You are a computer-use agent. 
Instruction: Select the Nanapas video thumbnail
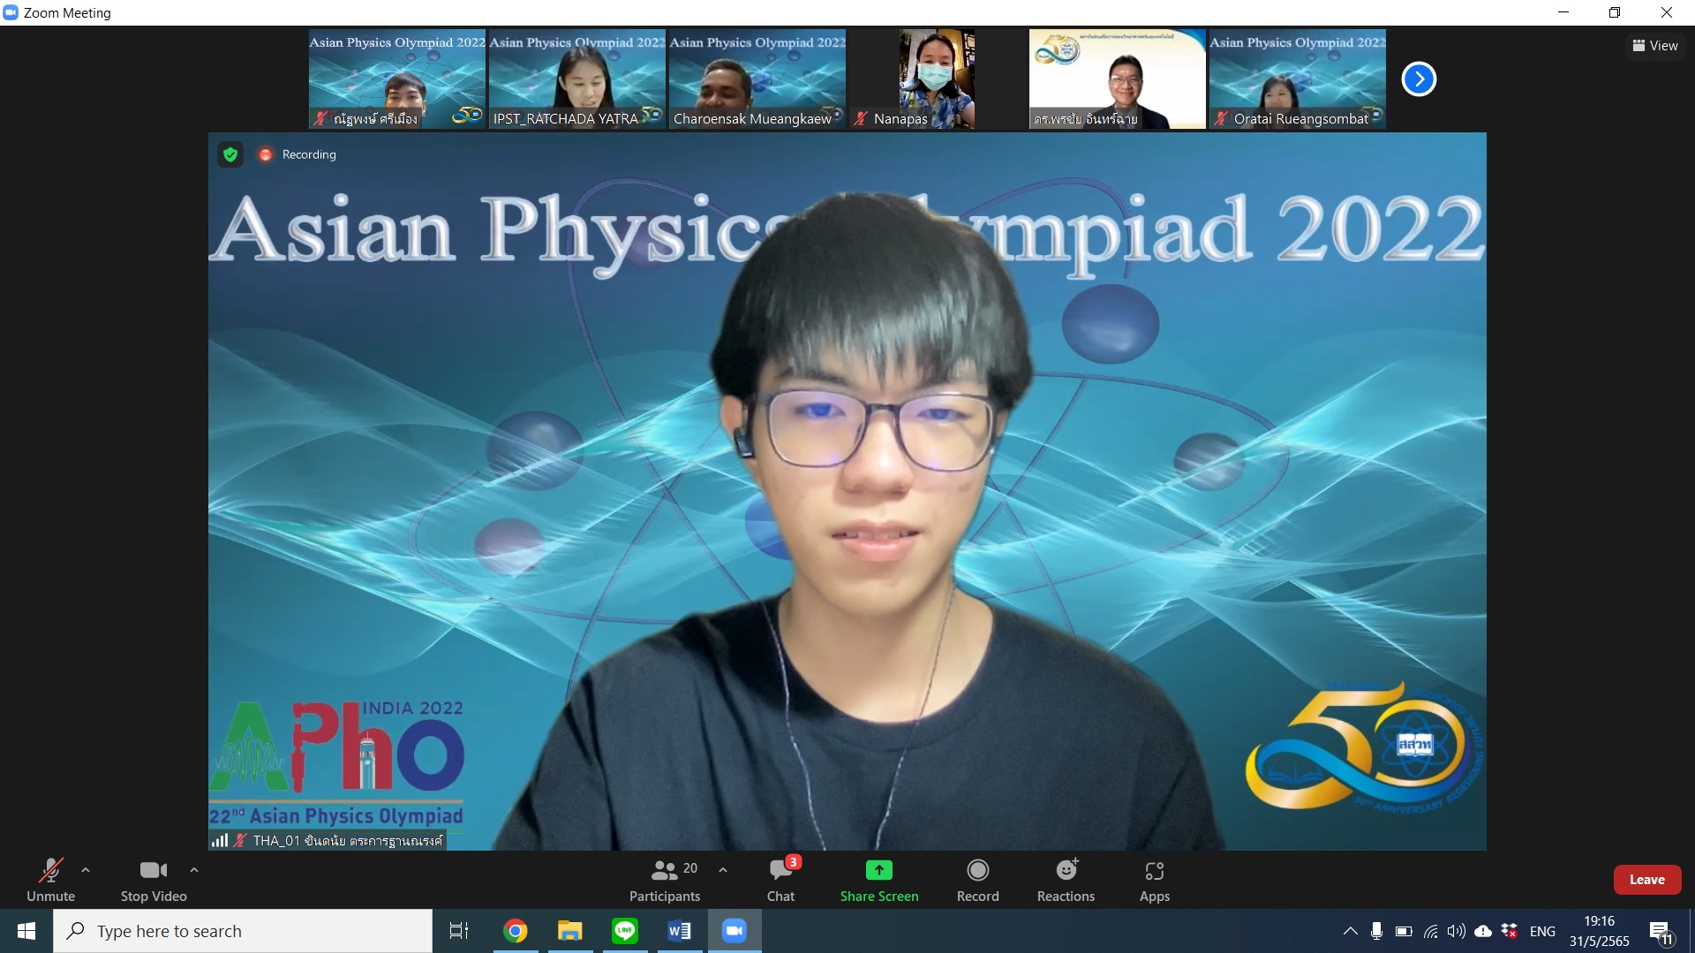coord(938,79)
